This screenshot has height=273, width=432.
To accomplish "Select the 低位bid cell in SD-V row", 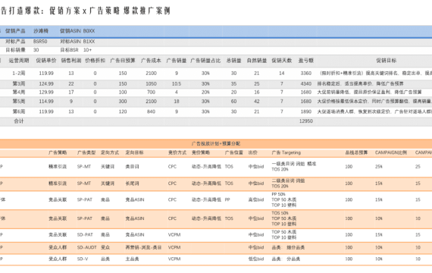I will (x=256, y=259).
